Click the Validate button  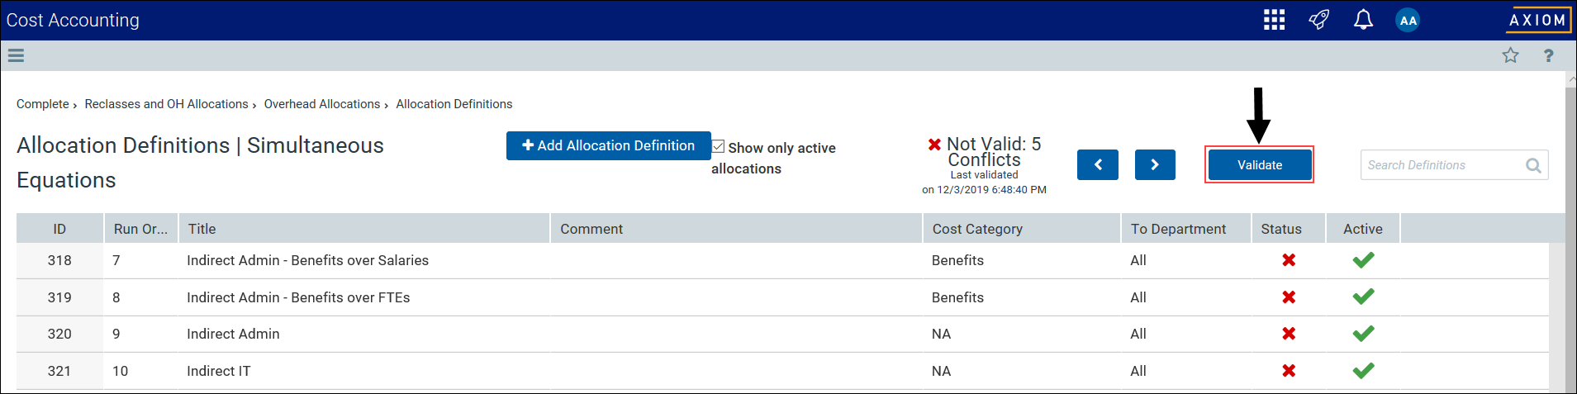coord(1260,165)
